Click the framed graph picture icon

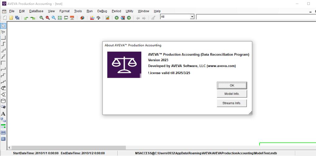point(107,18)
